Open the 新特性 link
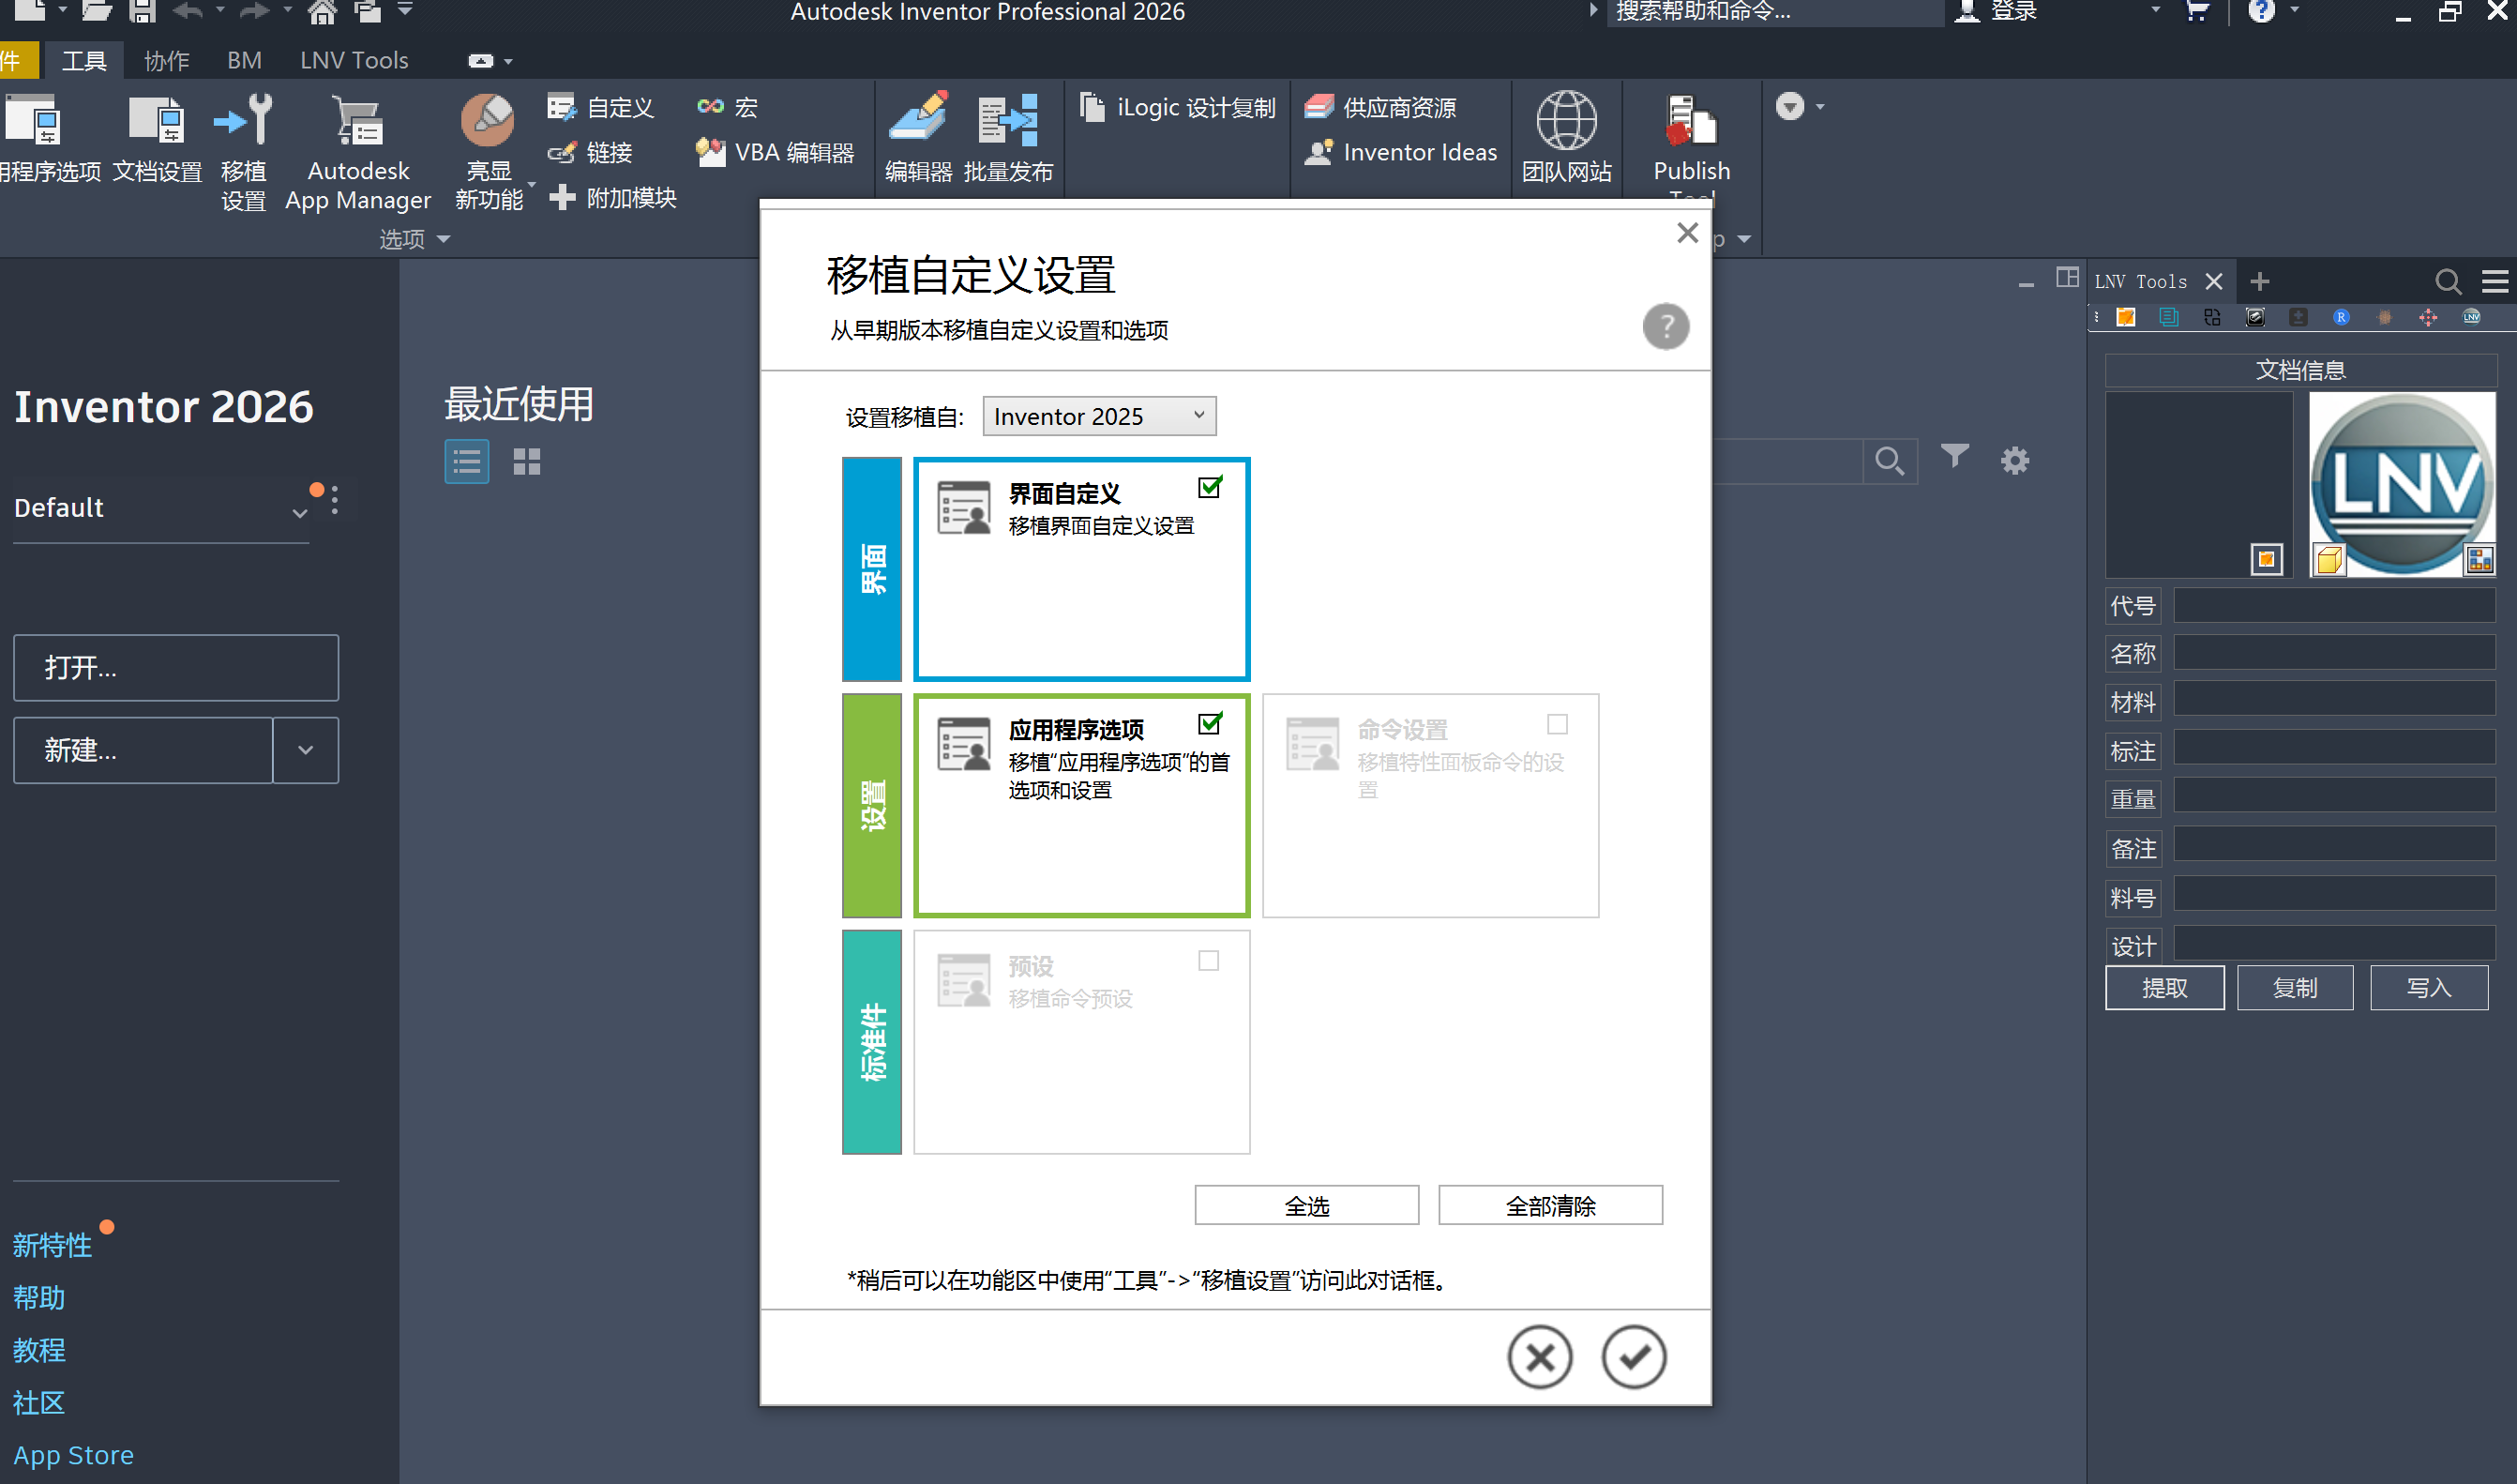 click(52, 1245)
